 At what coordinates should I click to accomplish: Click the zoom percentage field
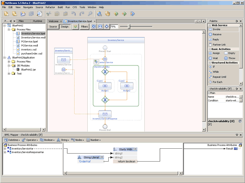coord(114,27)
